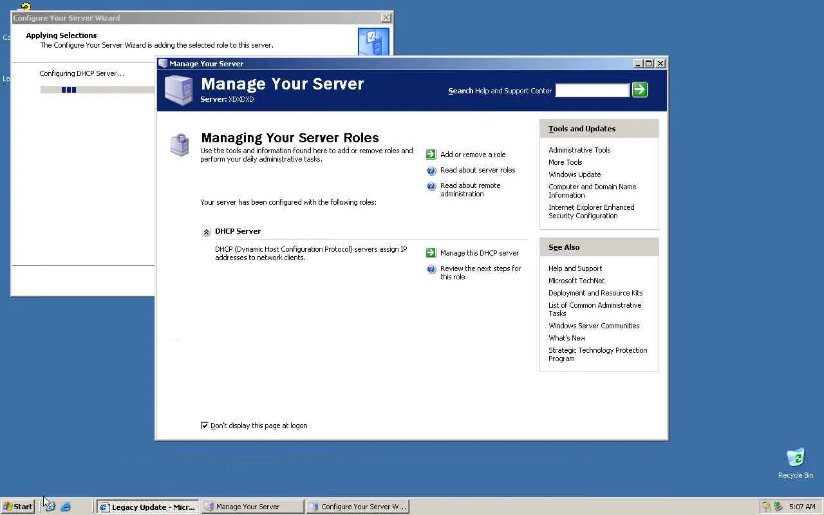Click the yellow tray icon beside Safely Remove Hardware
Image resolution: width=824 pixels, height=515 pixels.
point(766,507)
